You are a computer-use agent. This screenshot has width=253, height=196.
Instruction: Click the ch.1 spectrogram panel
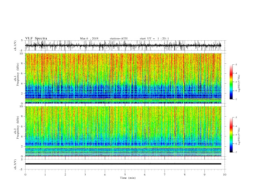click(123, 78)
